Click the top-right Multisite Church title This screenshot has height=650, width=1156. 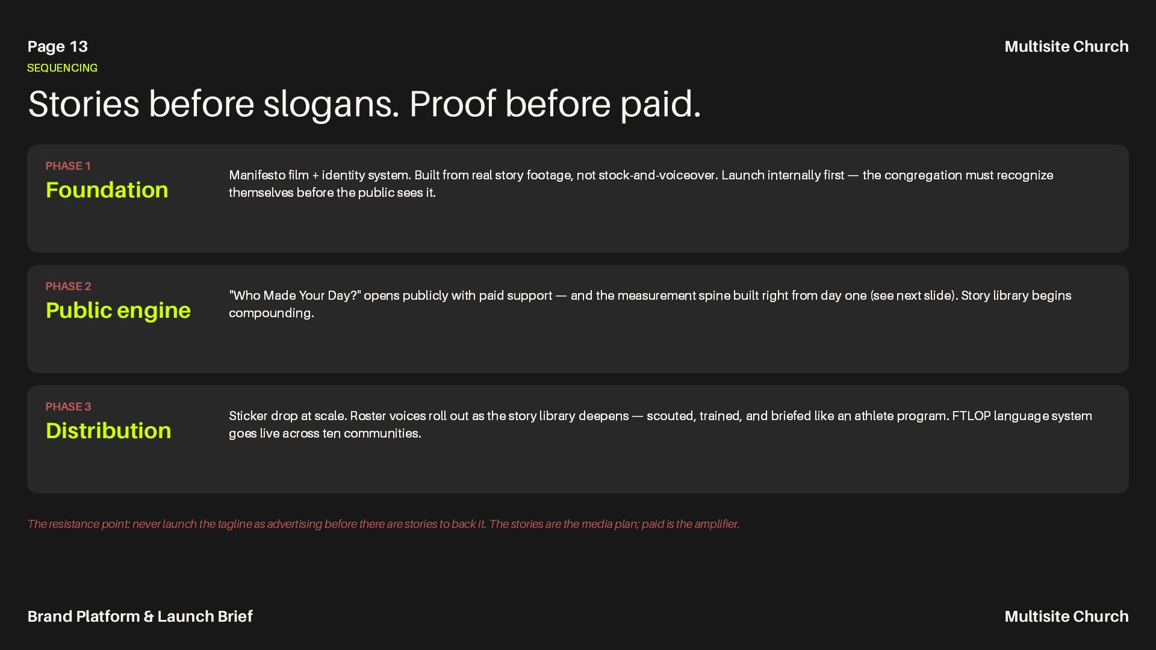tap(1066, 46)
